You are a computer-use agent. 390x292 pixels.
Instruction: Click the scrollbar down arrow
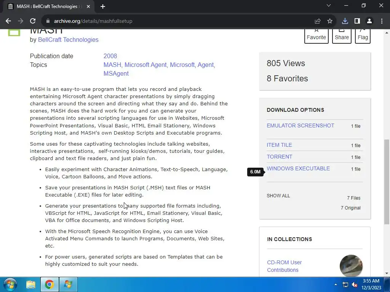(387, 273)
